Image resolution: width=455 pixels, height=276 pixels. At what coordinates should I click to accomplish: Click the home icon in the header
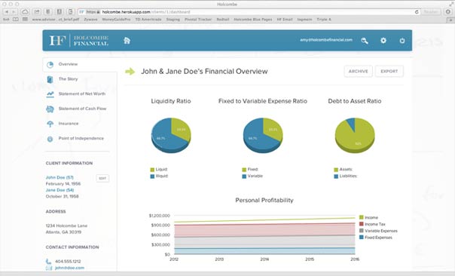point(127,41)
